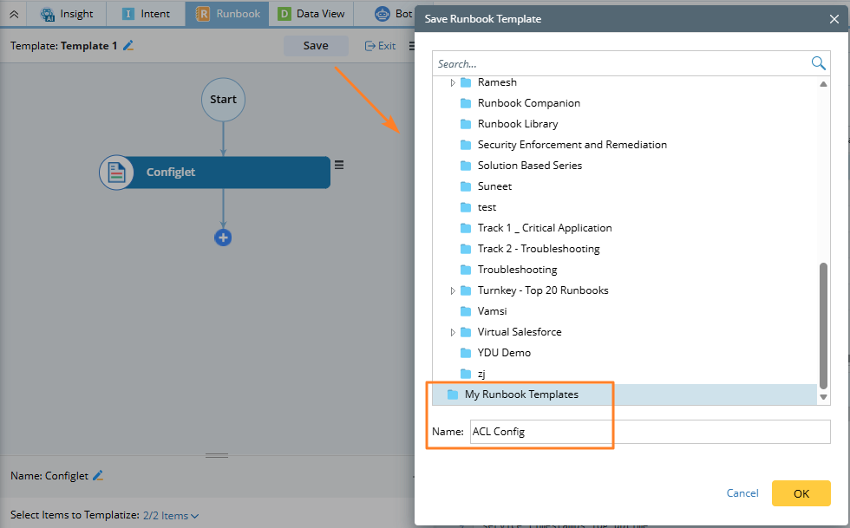Click the folder list vertical scrollbar
This screenshot has width=850, height=528.
[823, 325]
